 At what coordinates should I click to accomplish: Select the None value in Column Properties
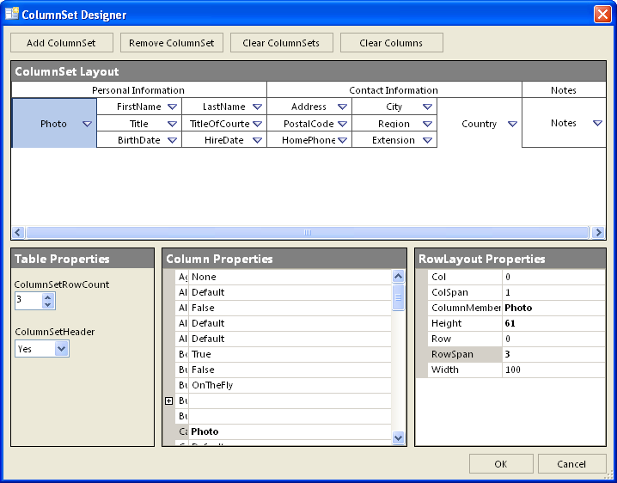[204, 277]
